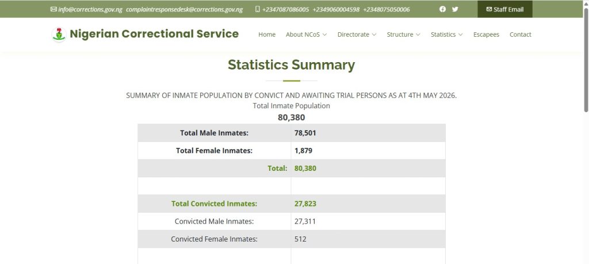Screen dimensions: 589x264
Task: Click the Total Female Inmates value 1,879
Action: (303, 151)
